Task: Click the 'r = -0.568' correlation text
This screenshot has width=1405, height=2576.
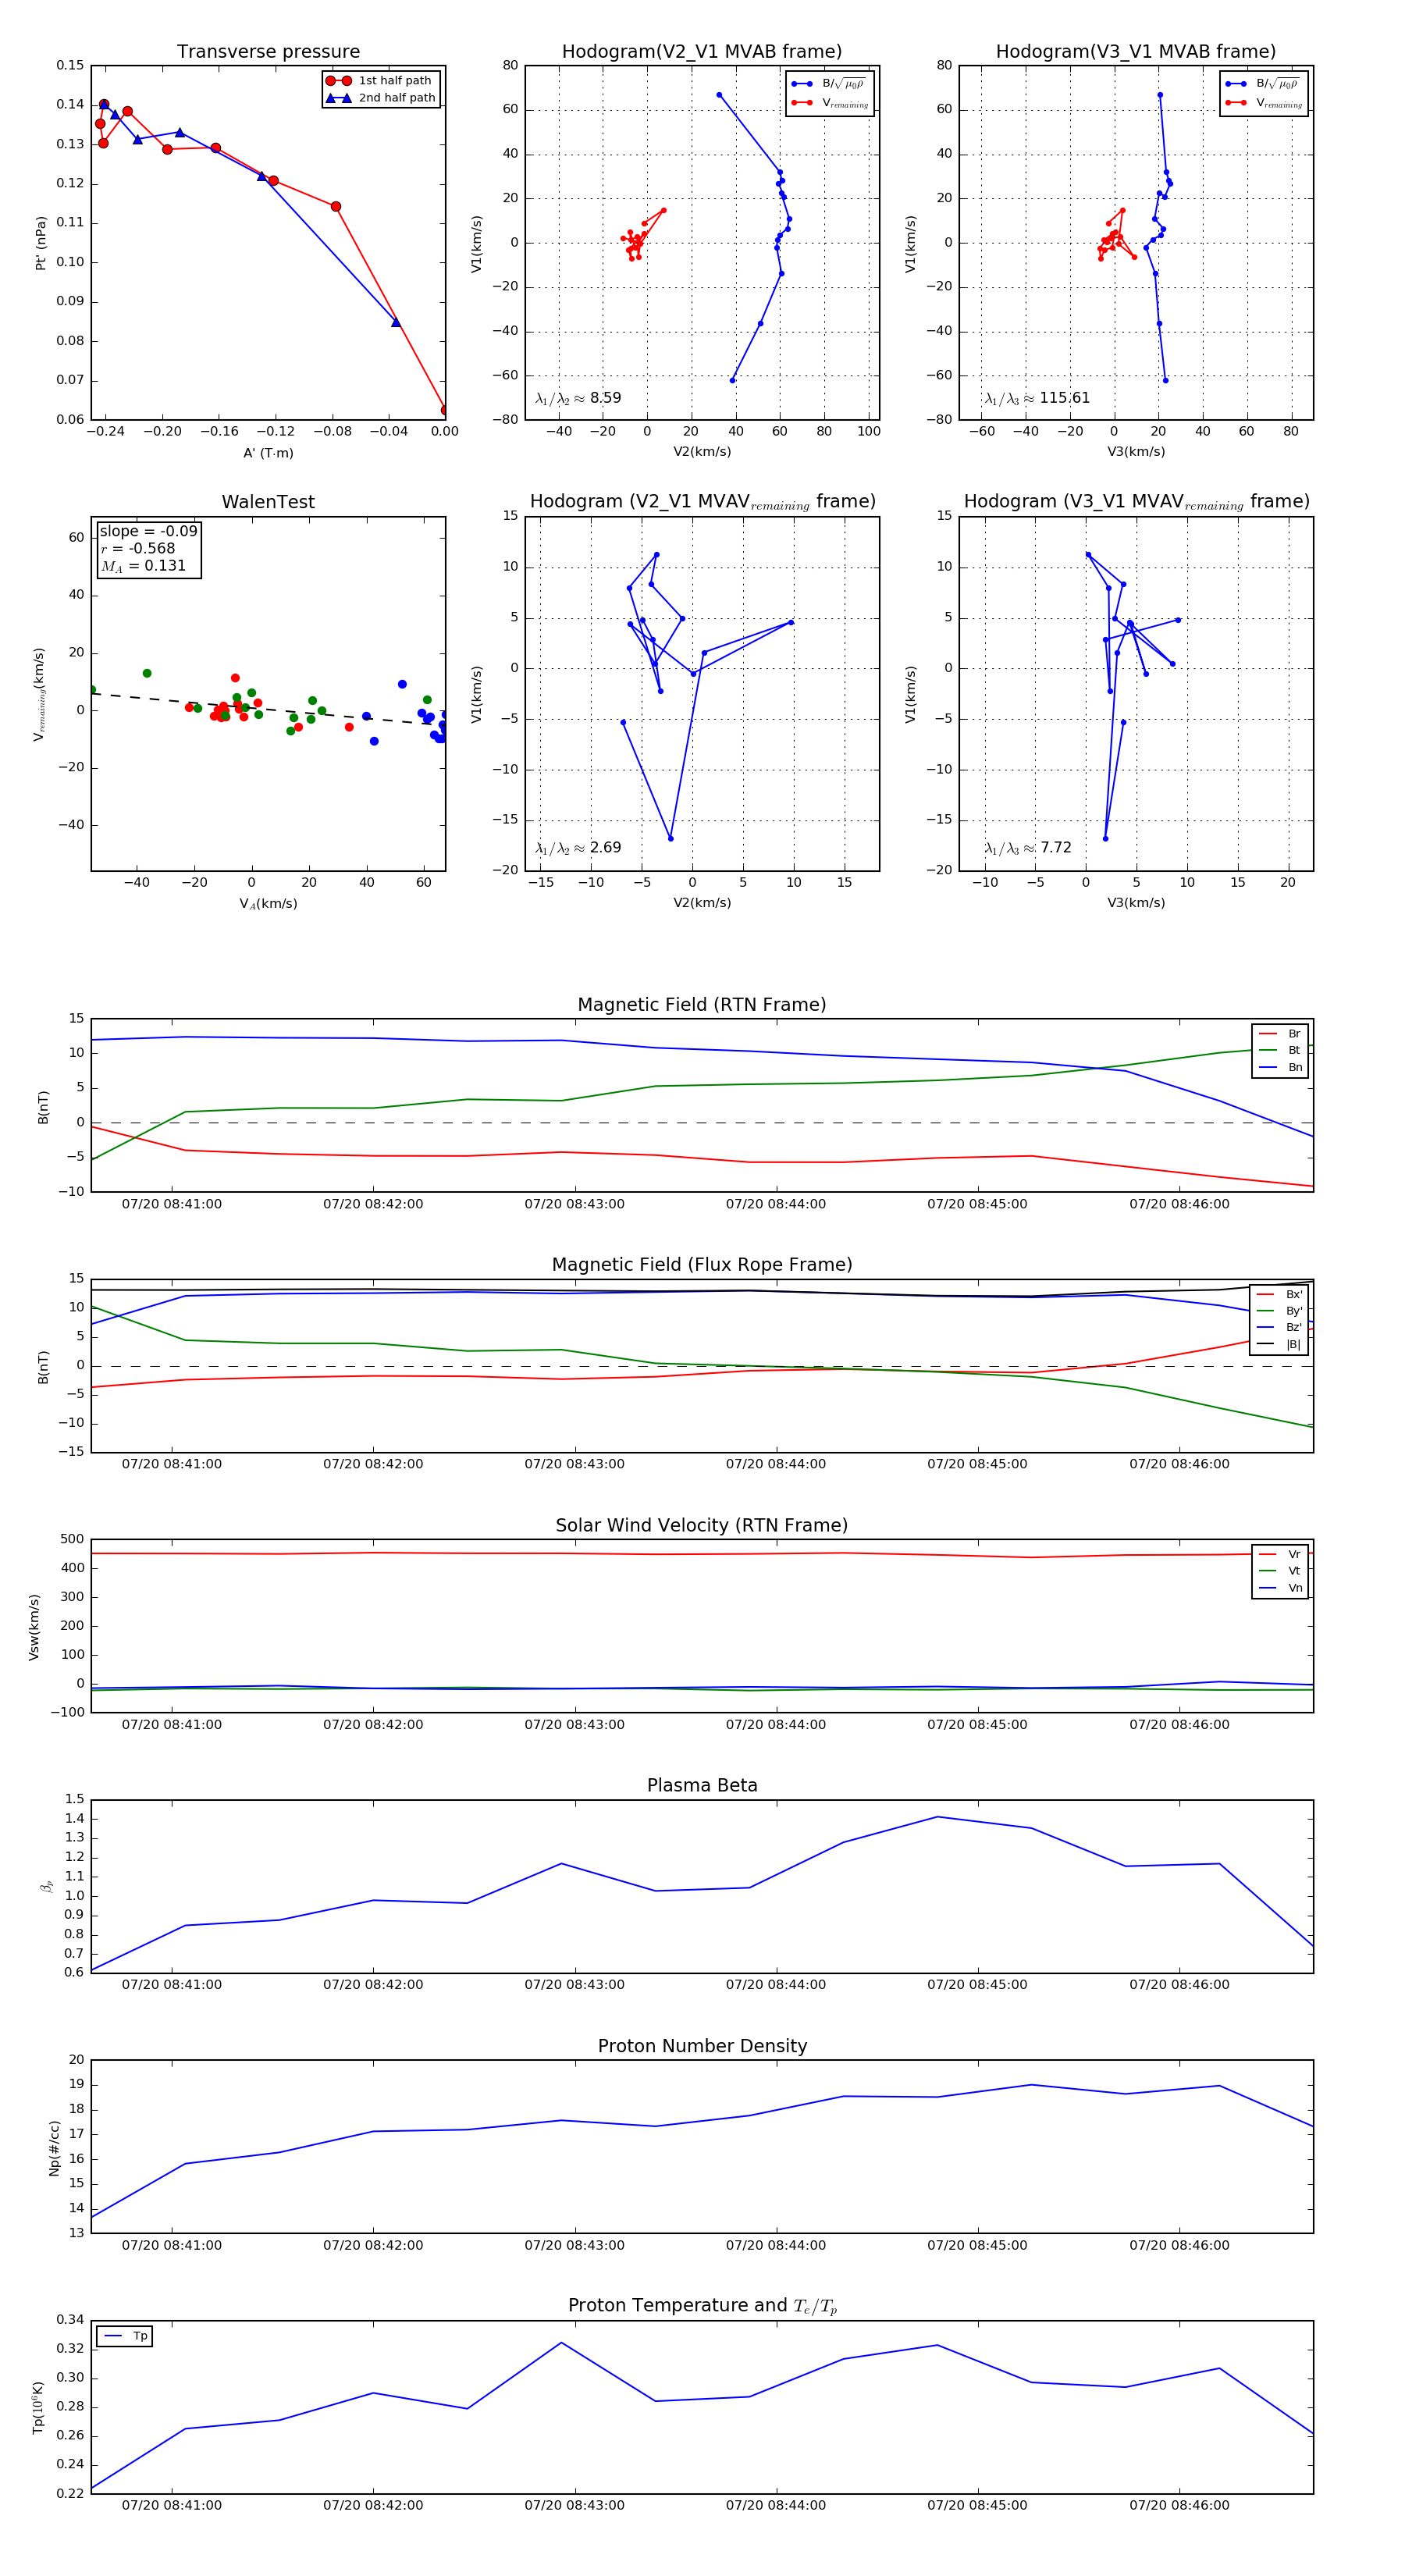Action: (138, 548)
